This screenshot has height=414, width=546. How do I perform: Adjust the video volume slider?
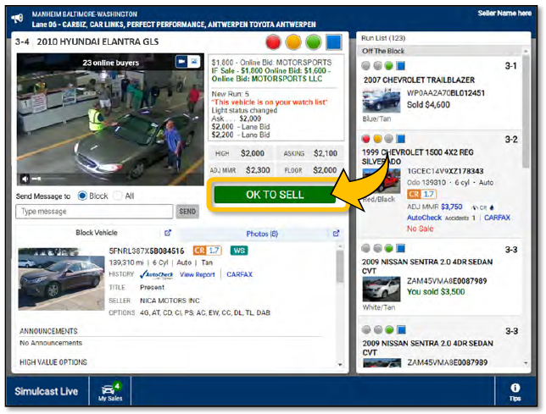[41, 179]
